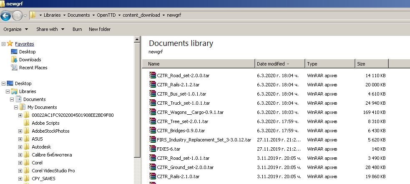Click the Back navigation arrow
The width and height of the screenshot is (410, 184).
coord(5,16)
